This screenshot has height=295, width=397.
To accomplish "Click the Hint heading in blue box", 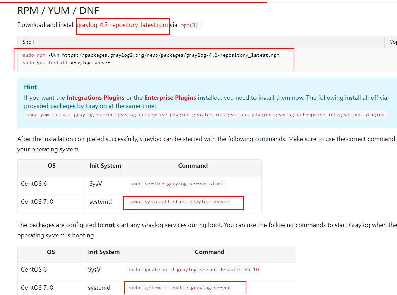I will 31,87.
